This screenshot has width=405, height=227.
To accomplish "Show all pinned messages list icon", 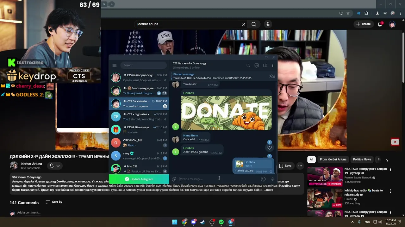I will 272,76.
